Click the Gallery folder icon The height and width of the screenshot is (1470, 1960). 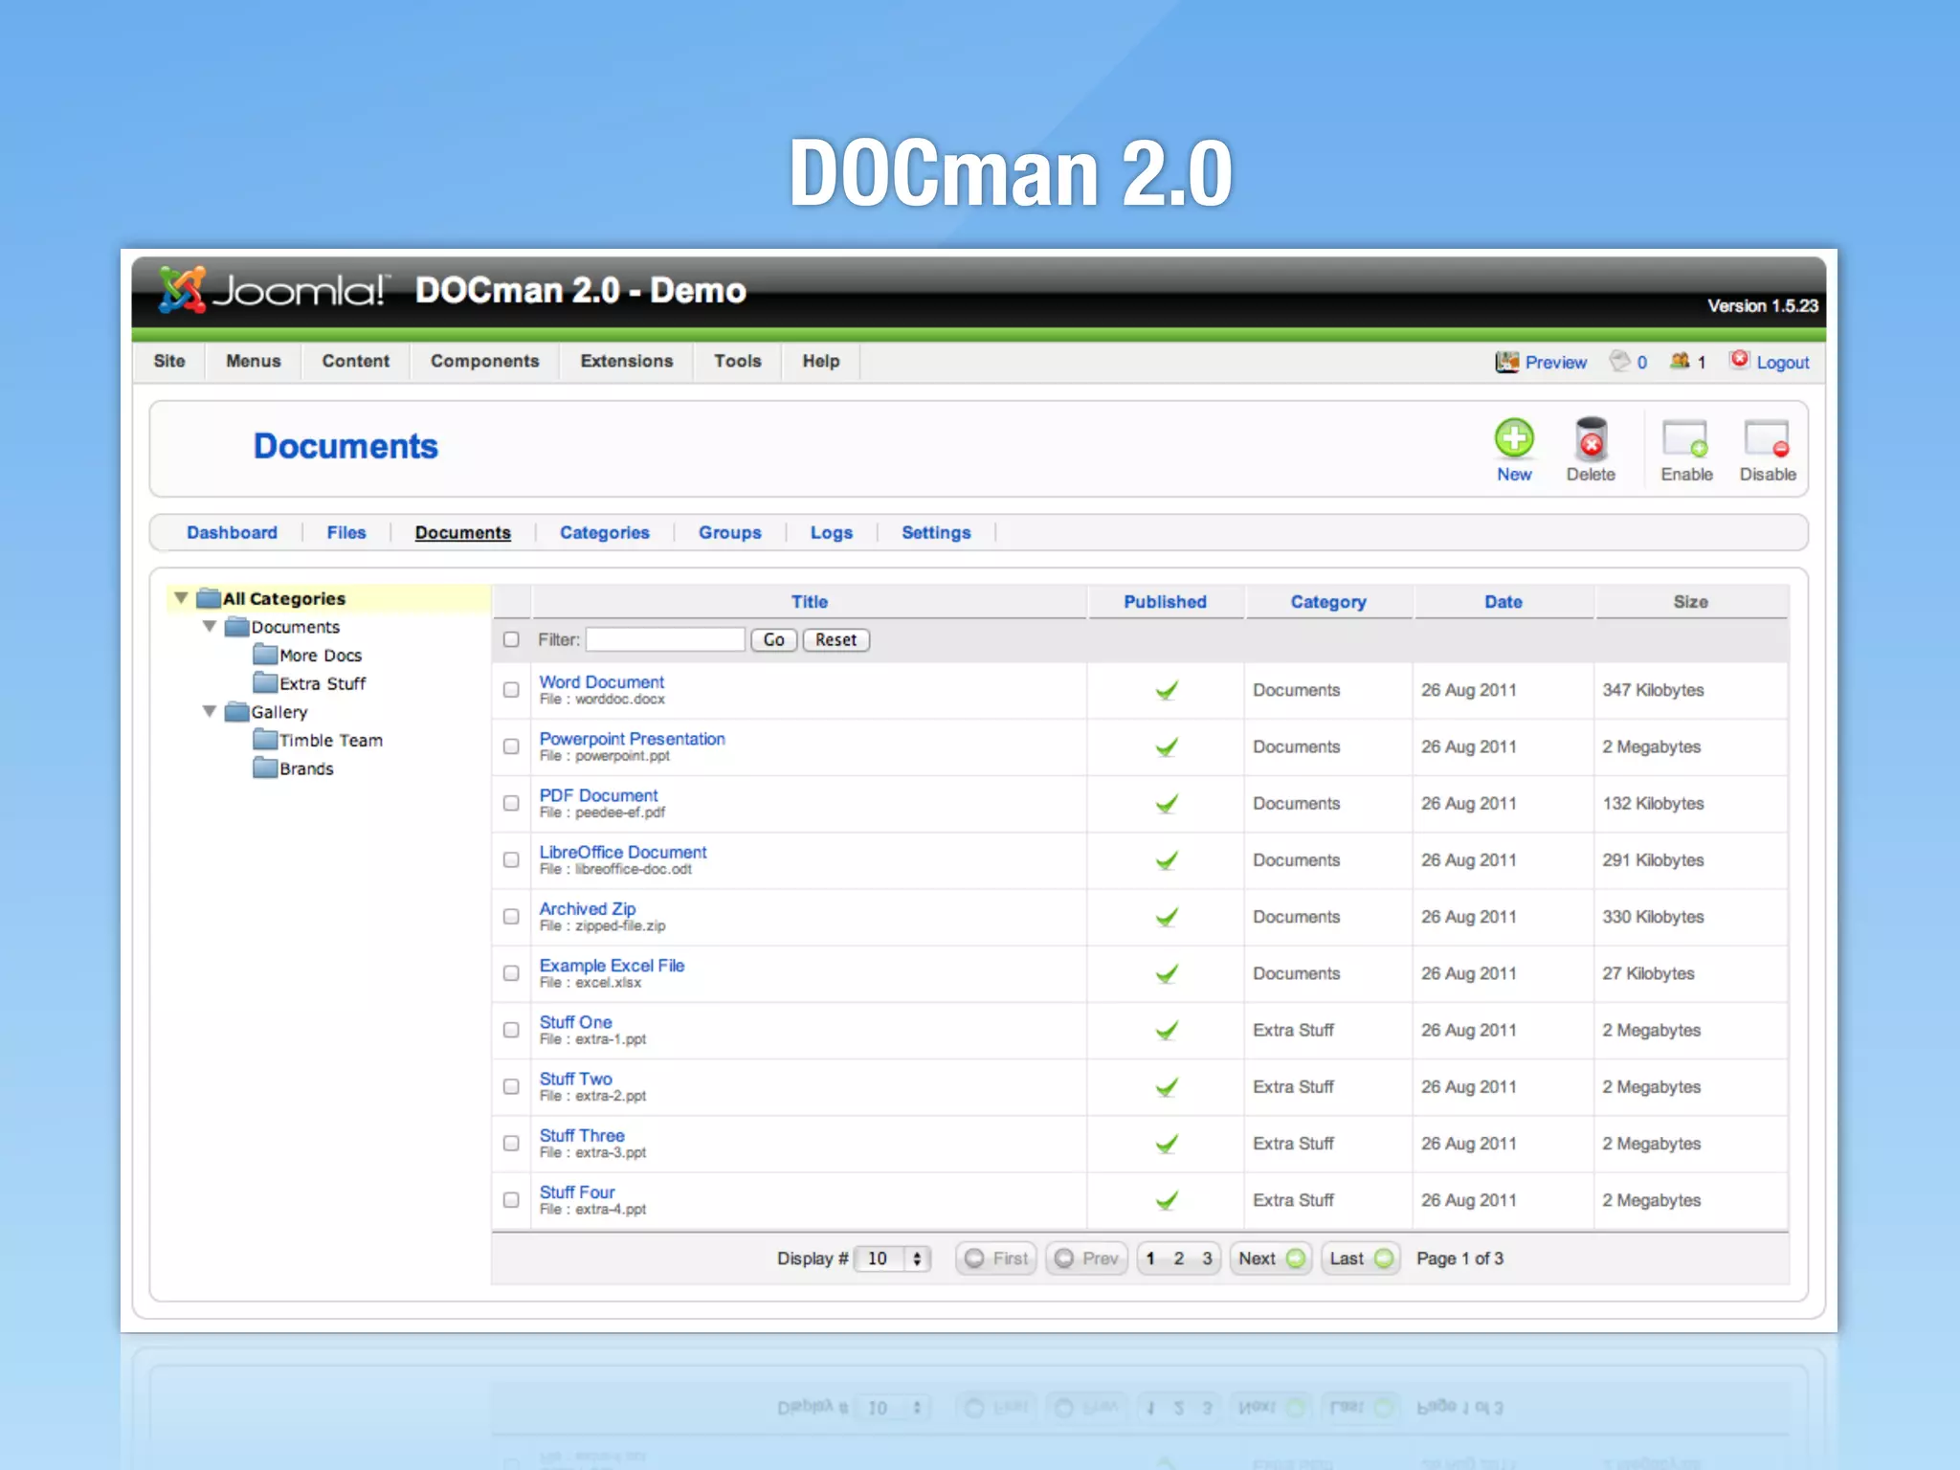pyautogui.click(x=236, y=712)
